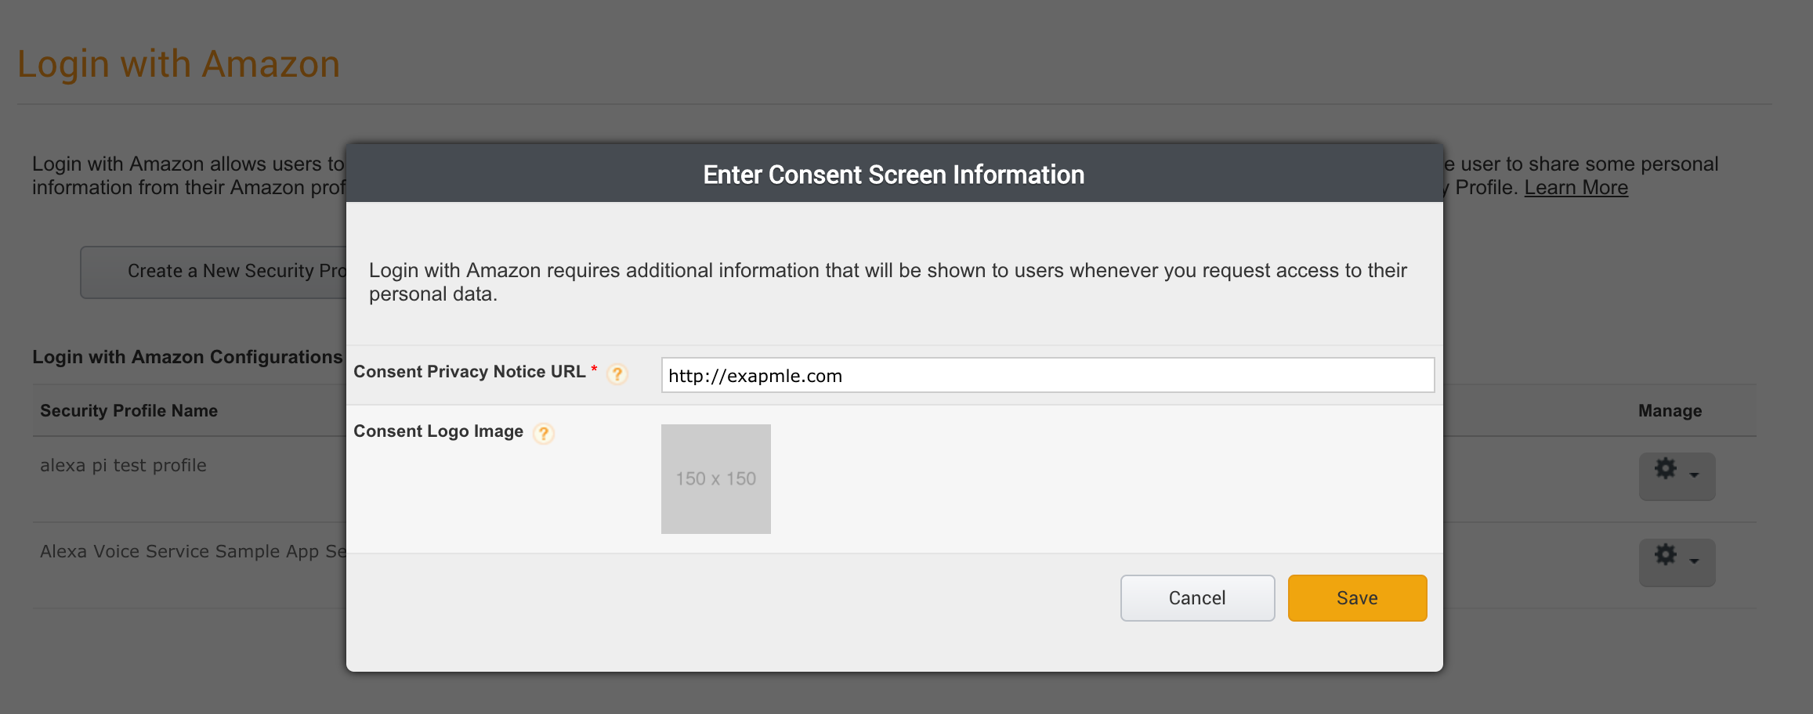Screen dimensions: 1813x714
Task: Select 'Alexa Voice Service Sample App' row text
Action: point(193,551)
